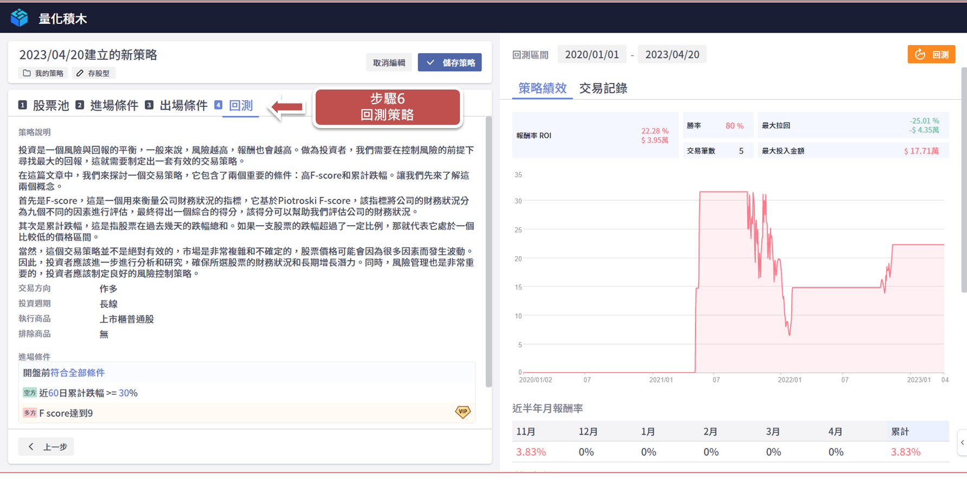
Task: Click the folder icon beside 我的策略
Action: click(x=27, y=73)
